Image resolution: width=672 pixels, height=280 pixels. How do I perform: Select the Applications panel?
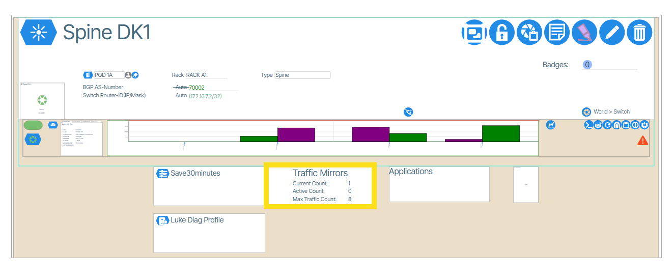[x=439, y=184]
